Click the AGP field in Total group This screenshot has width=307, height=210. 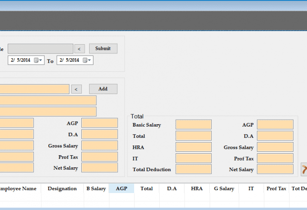[x=275, y=125]
